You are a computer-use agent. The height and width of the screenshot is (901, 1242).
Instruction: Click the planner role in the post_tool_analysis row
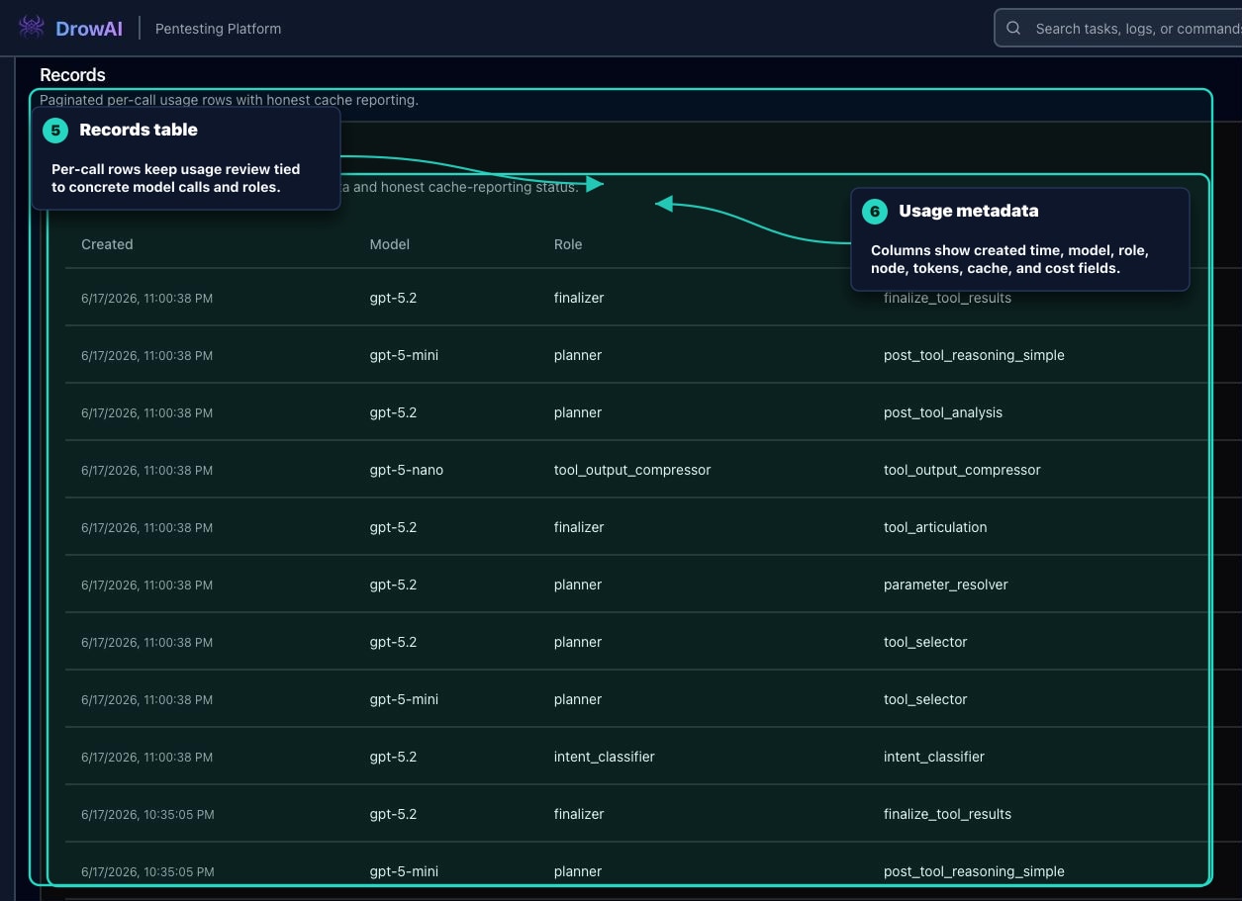[578, 412]
